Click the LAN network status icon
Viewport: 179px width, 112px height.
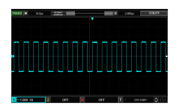pos(165,100)
